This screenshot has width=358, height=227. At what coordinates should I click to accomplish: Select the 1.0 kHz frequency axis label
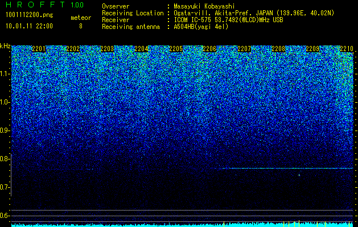click(x=5, y=102)
